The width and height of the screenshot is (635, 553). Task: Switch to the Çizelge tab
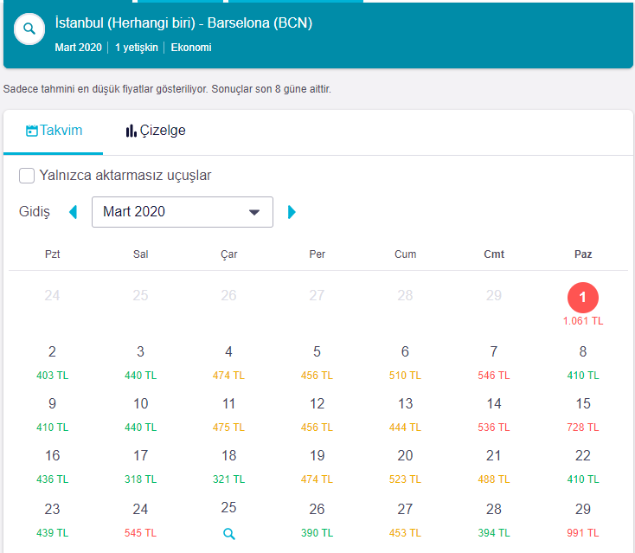[156, 131]
